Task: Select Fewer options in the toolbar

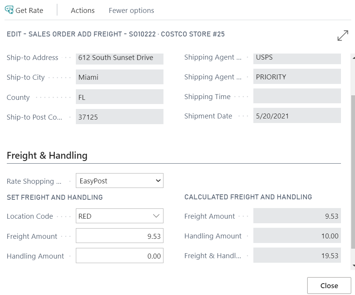Action: 131,11
